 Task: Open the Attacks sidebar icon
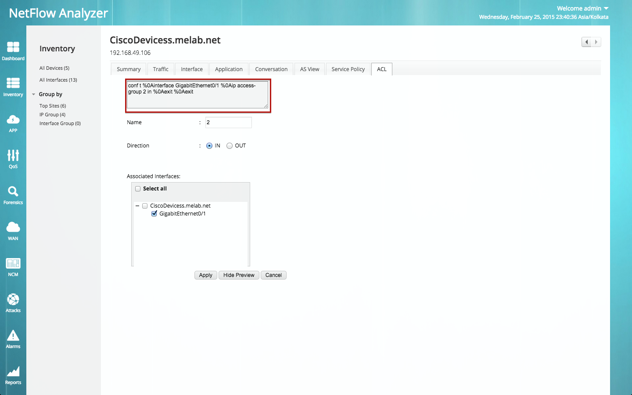click(x=13, y=303)
